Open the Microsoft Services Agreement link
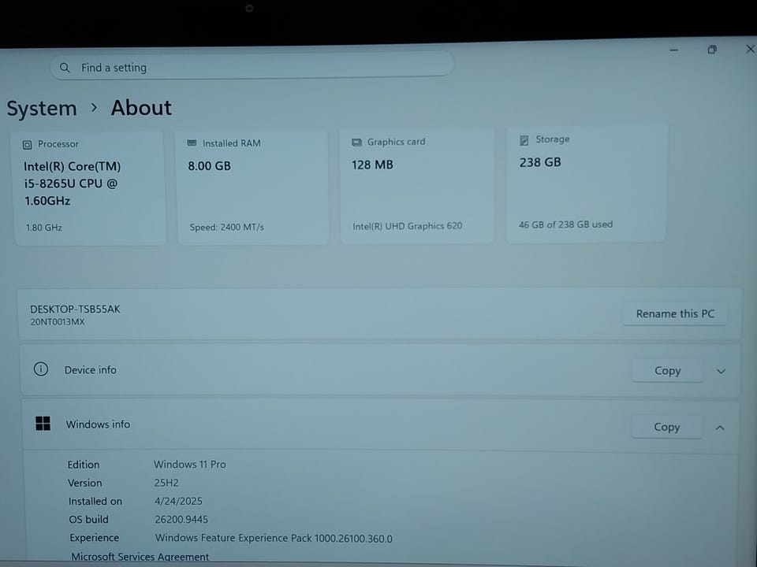 [140, 557]
